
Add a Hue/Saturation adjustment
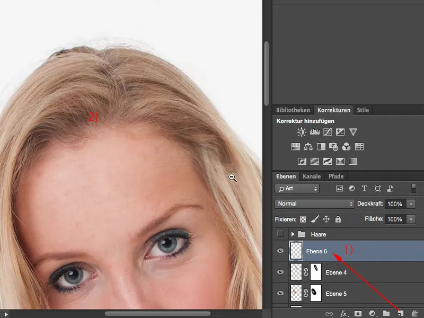pyautogui.click(x=296, y=147)
